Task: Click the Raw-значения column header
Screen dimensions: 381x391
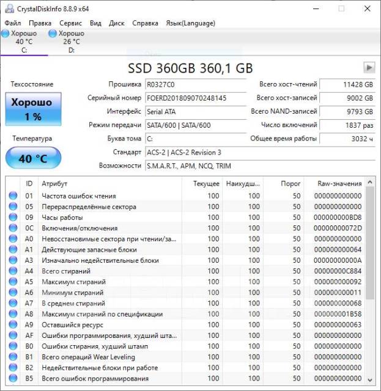Action: 339,183
